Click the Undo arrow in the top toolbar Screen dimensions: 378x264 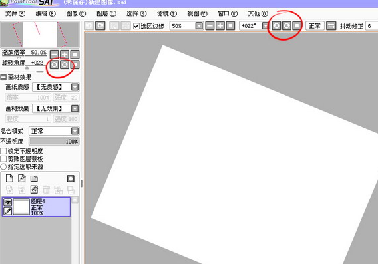(x=89, y=25)
